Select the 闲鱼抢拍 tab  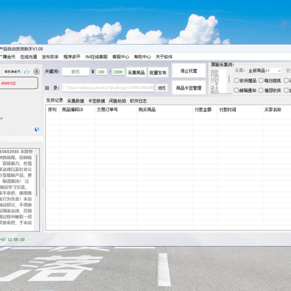(118, 101)
